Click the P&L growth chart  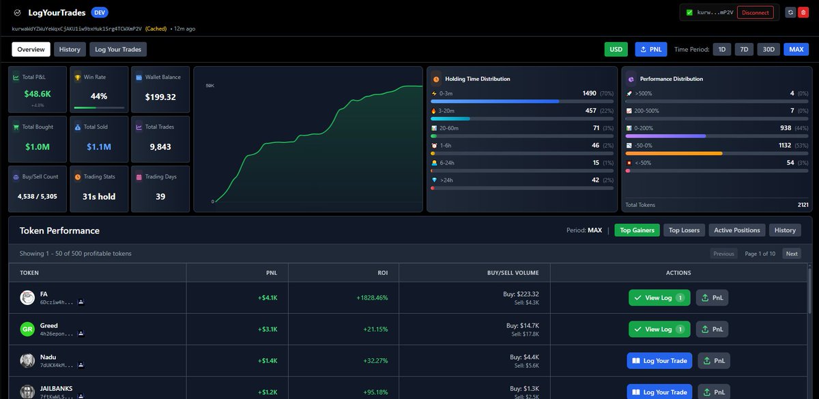click(x=308, y=139)
